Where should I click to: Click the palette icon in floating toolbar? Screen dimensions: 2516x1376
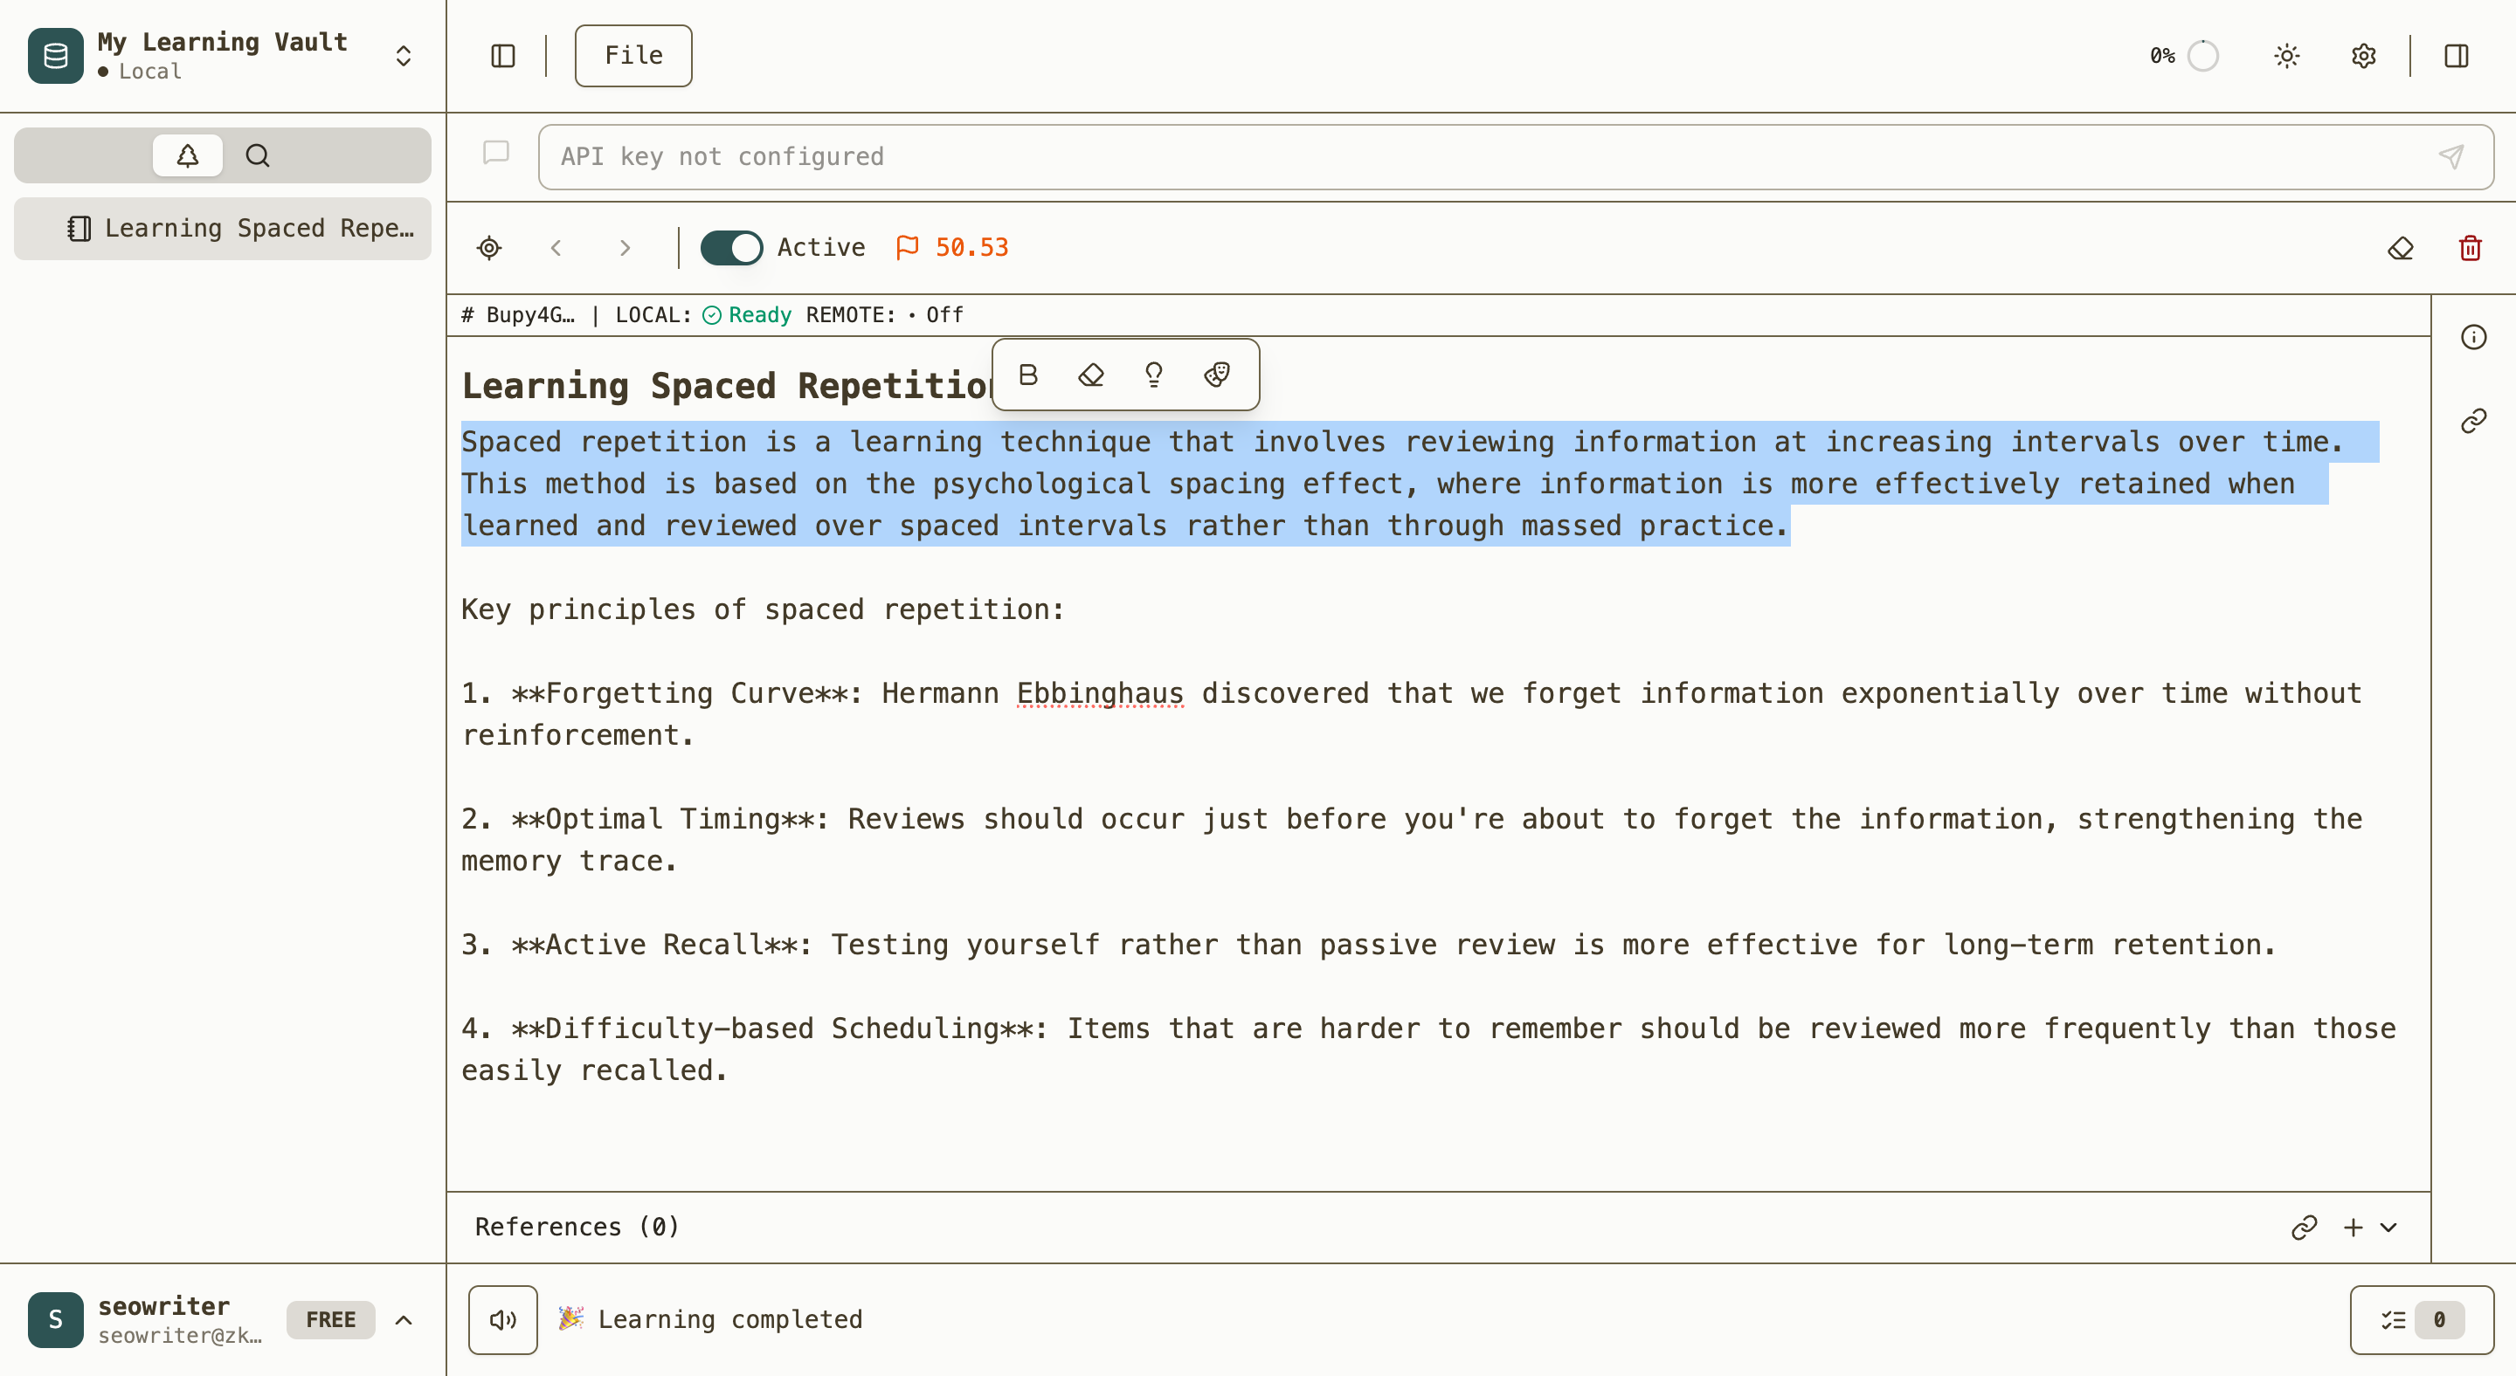pyautogui.click(x=1217, y=375)
